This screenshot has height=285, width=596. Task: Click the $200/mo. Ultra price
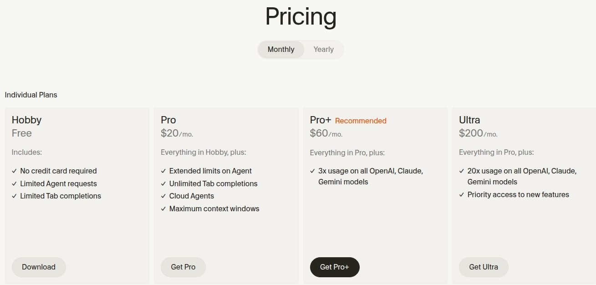pyautogui.click(x=478, y=133)
